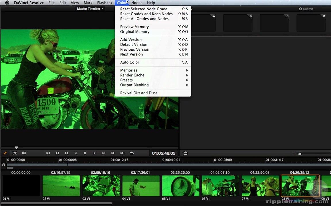The image size is (331, 206).
Task: Open the Playback menu
Action: pyautogui.click(x=105, y=3)
